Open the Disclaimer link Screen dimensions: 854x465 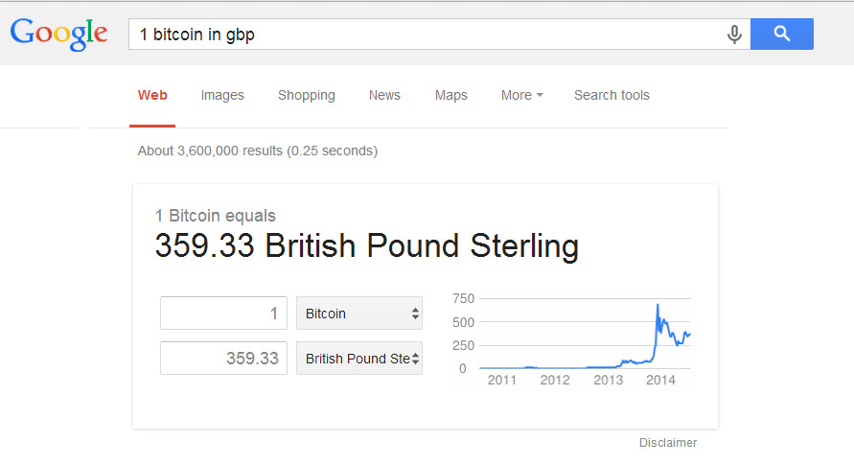pyautogui.click(x=668, y=443)
